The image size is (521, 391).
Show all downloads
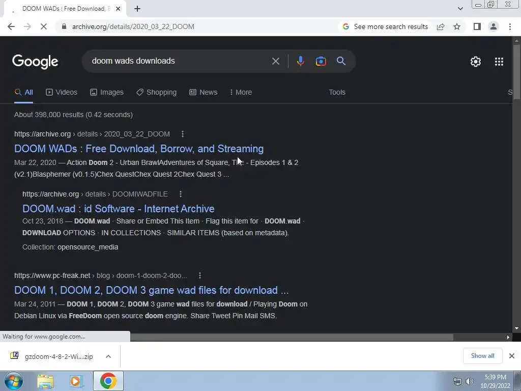coord(482,356)
